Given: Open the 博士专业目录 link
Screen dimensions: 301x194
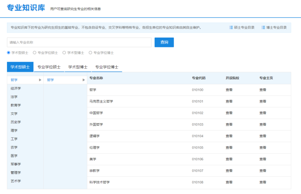Looking at the screenshot, I should point(276,27).
